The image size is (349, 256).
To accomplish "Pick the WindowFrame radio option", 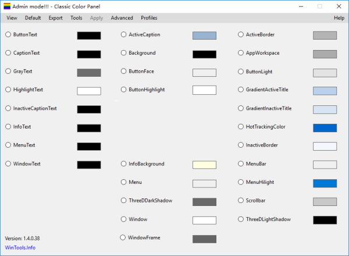I will (x=123, y=237).
